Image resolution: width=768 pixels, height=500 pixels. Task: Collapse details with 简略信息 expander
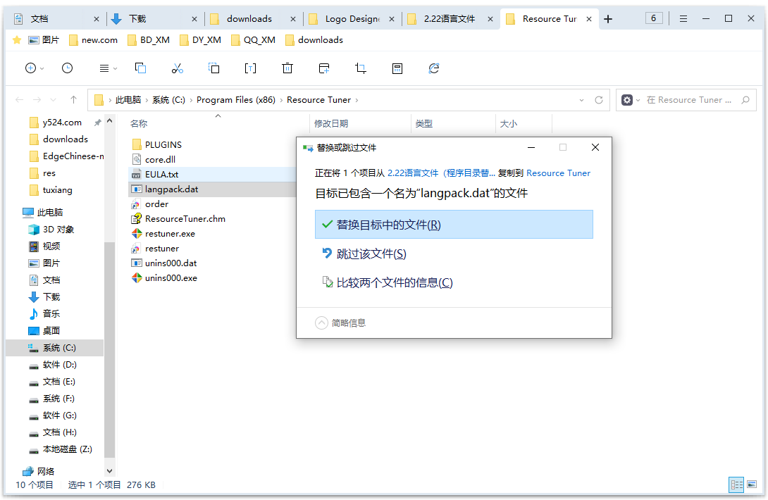340,323
